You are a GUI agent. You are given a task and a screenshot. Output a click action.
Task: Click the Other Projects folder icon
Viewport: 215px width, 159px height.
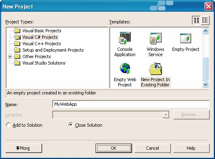tap(17, 56)
